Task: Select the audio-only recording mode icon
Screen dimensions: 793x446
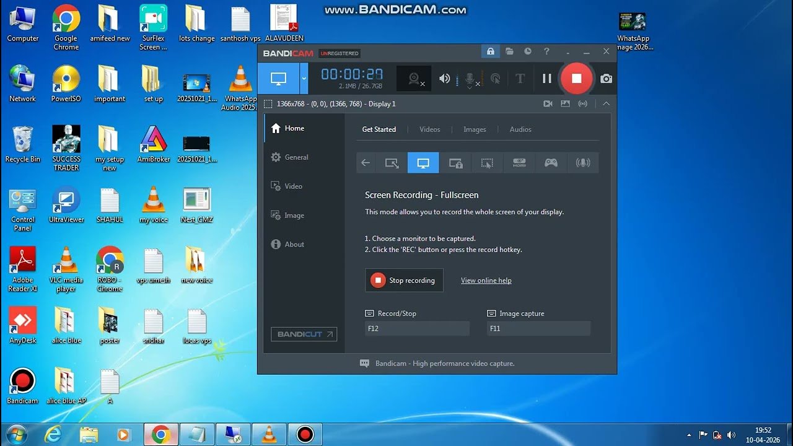Action: point(583,163)
